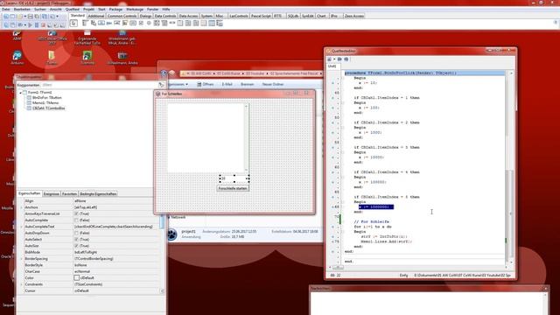Pick the TGroupBox component icon
Image resolution: width=560 pixels, height=315 pixels.
[x=180, y=24]
